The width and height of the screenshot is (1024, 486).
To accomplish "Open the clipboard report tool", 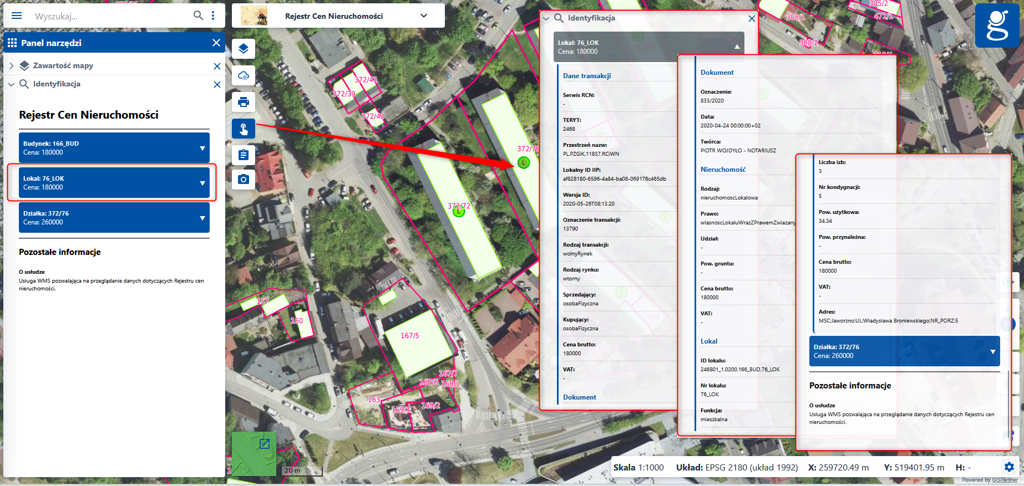I will [x=244, y=155].
